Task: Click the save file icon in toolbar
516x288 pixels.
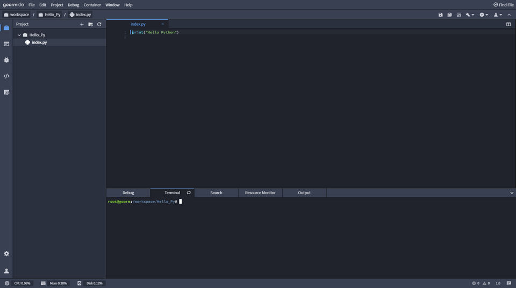Action: click(x=440, y=15)
